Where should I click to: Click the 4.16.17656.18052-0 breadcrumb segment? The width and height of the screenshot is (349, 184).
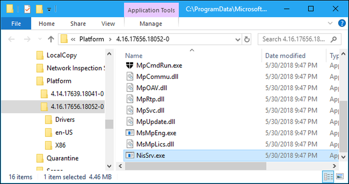tap(143, 39)
